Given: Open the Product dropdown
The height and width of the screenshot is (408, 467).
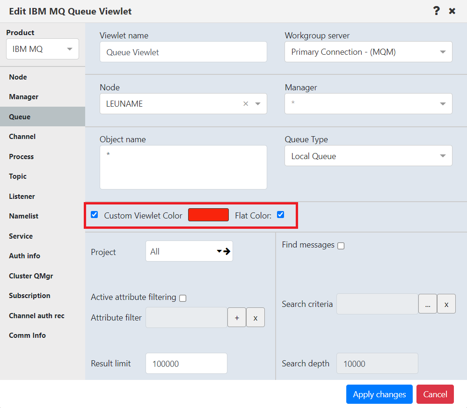Looking at the screenshot, I should click(43, 49).
